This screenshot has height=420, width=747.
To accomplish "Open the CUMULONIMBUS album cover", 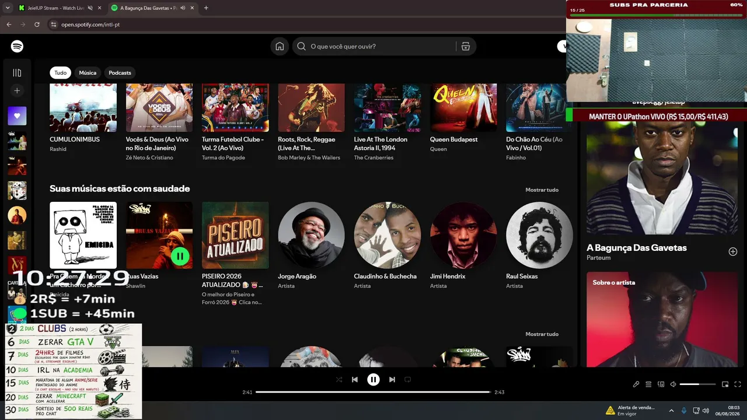I will pos(83,108).
